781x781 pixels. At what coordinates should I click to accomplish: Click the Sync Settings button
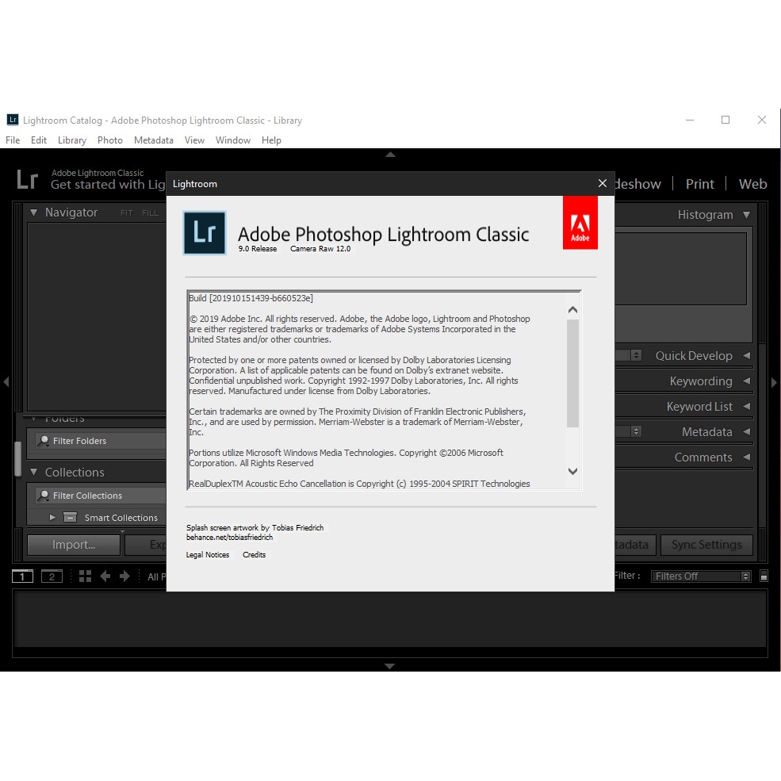point(706,545)
